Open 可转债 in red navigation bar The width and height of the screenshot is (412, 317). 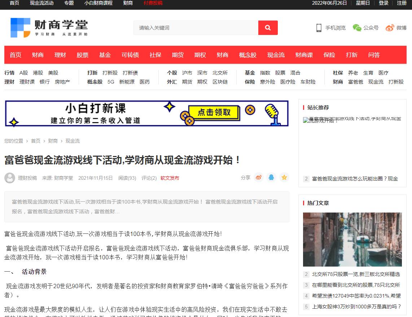click(130, 55)
